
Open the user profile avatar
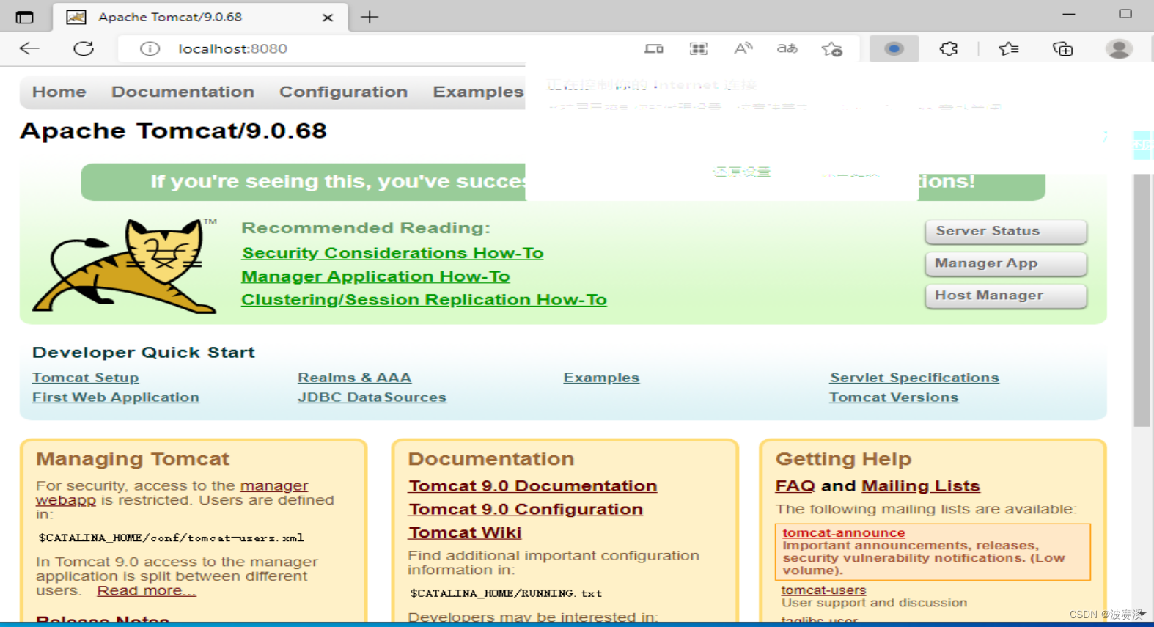[1119, 48]
